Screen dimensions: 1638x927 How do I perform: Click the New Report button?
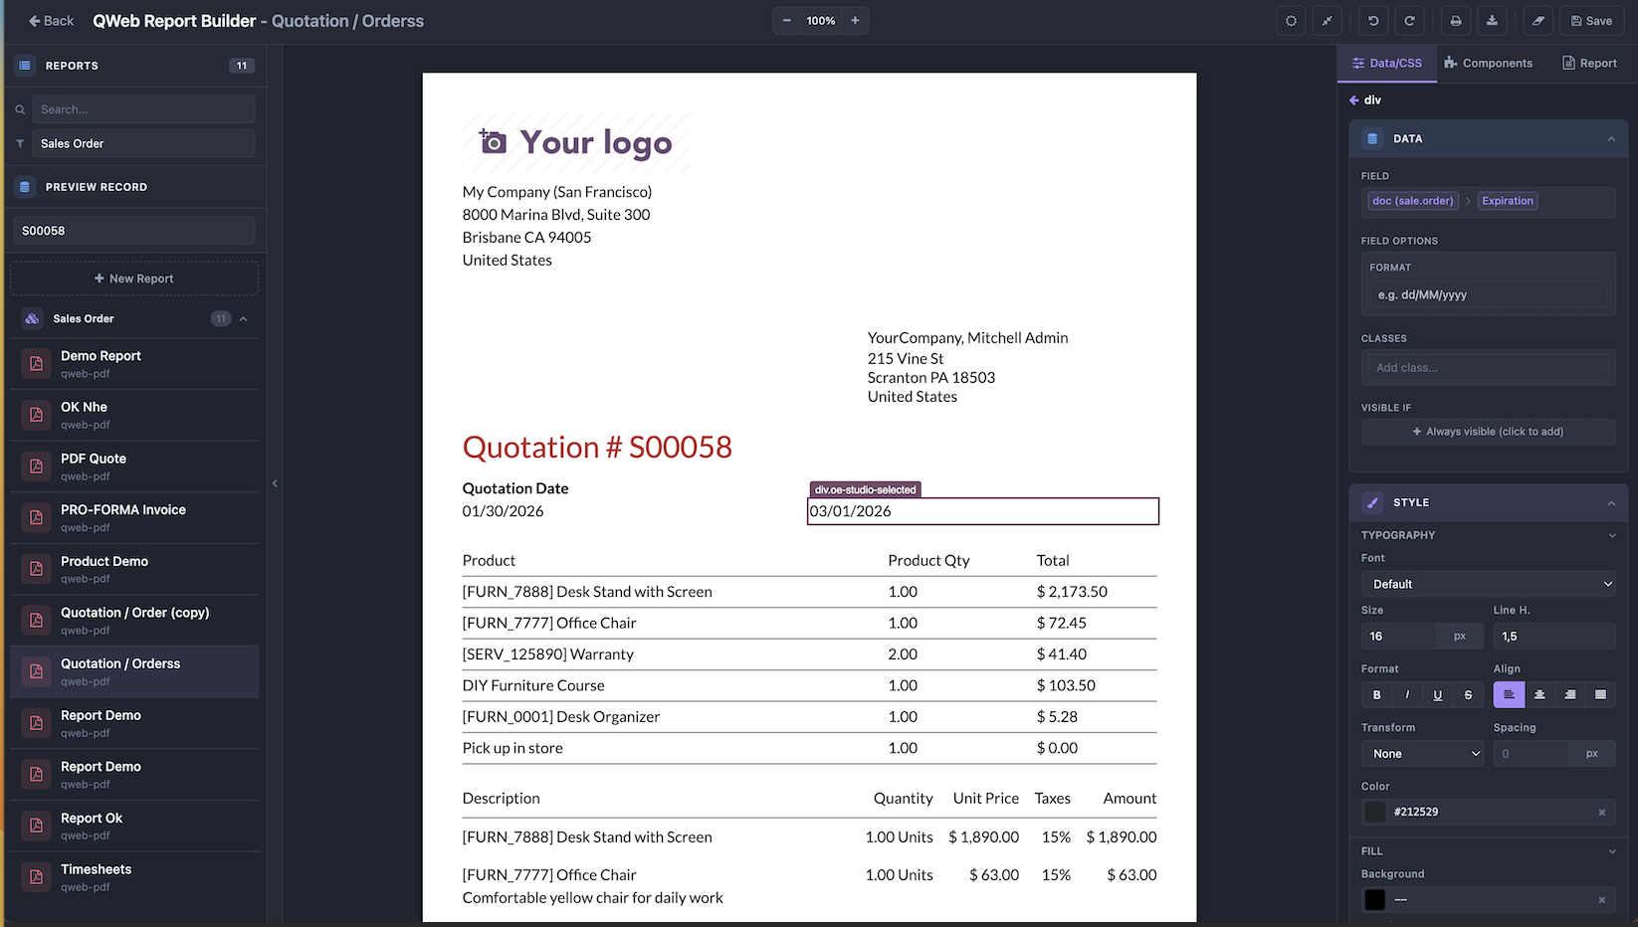click(133, 278)
